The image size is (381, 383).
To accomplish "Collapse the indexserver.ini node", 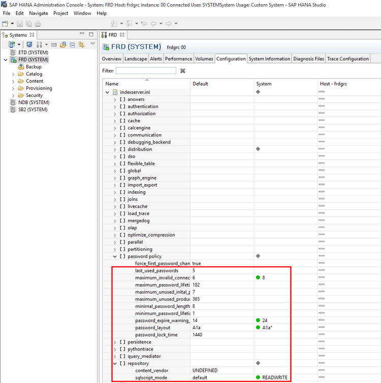I will 107,92.
